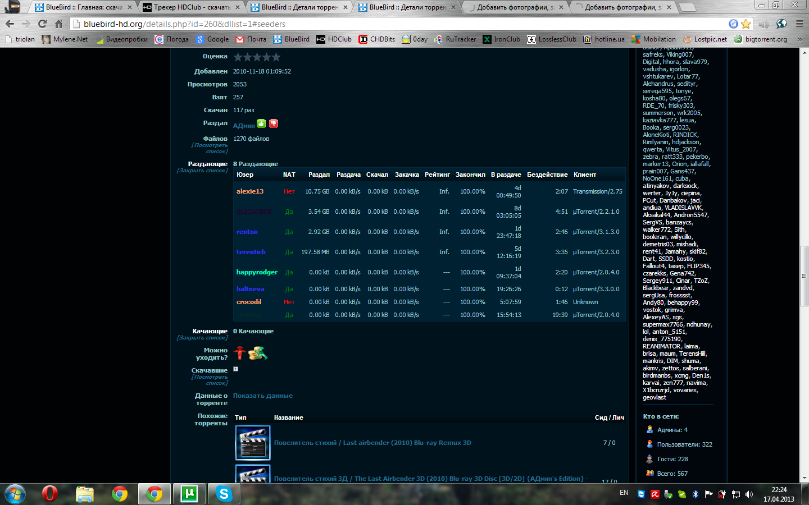Click the EN language indicator
This screenshot has height=505, width=809.
624,493
